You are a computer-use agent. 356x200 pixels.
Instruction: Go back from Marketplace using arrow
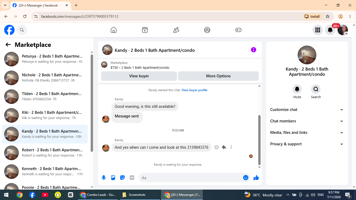point(8,45)
